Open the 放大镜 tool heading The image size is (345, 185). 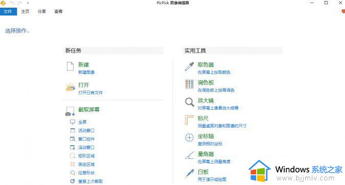coord(206,101)
